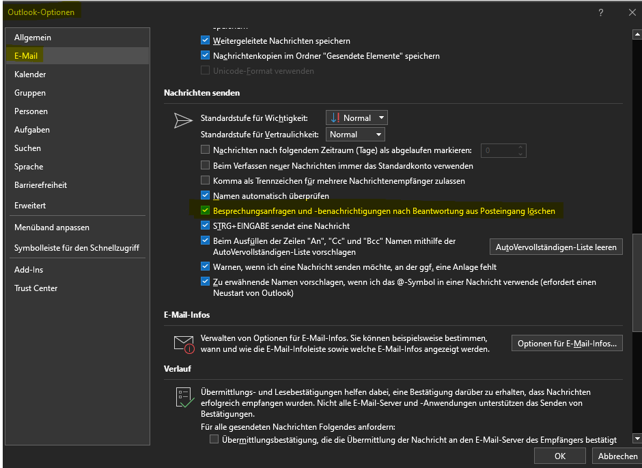The height and width of the screenshot is (468, 642).
Task: Uncheck the highlighted 'Besprechungsanfragen' delete option
Action: [x=206, y=211]
